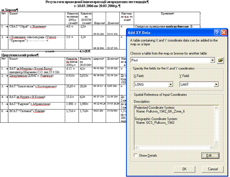This screenshot has height=177, width=230.
Task: Close the Add XY Data dialog
Action: click(224, 32)
